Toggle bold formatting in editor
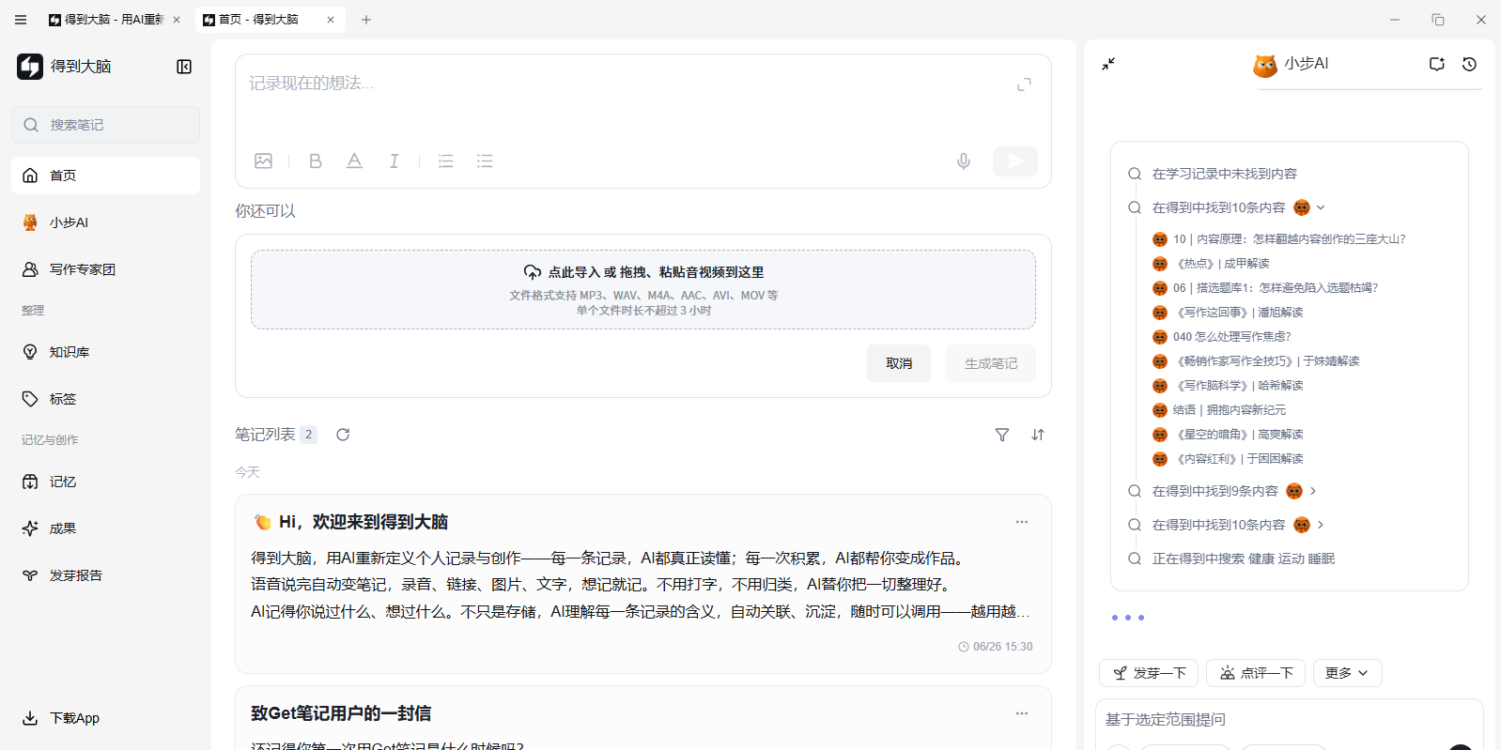The width and height of the screenshot is (1501, 750). click(316, 161)
